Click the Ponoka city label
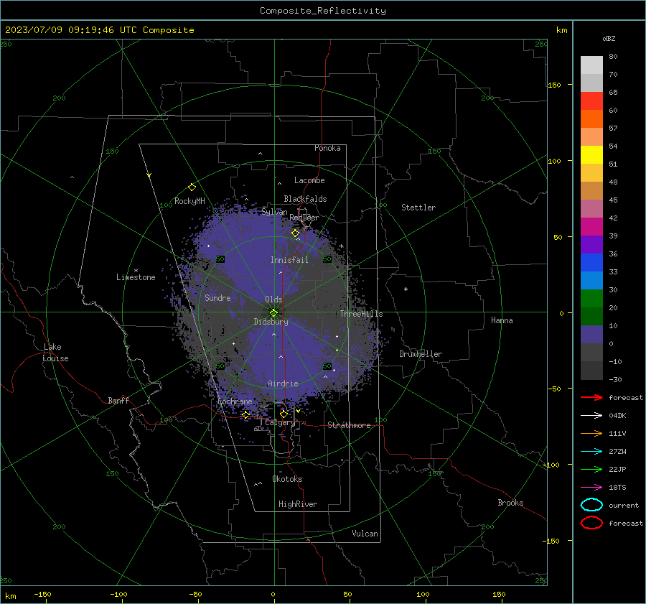This screenshot has height=604, width=646. tap(327, 148)
